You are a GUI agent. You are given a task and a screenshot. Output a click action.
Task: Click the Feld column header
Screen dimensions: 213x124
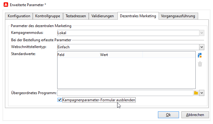coord(78,55)
